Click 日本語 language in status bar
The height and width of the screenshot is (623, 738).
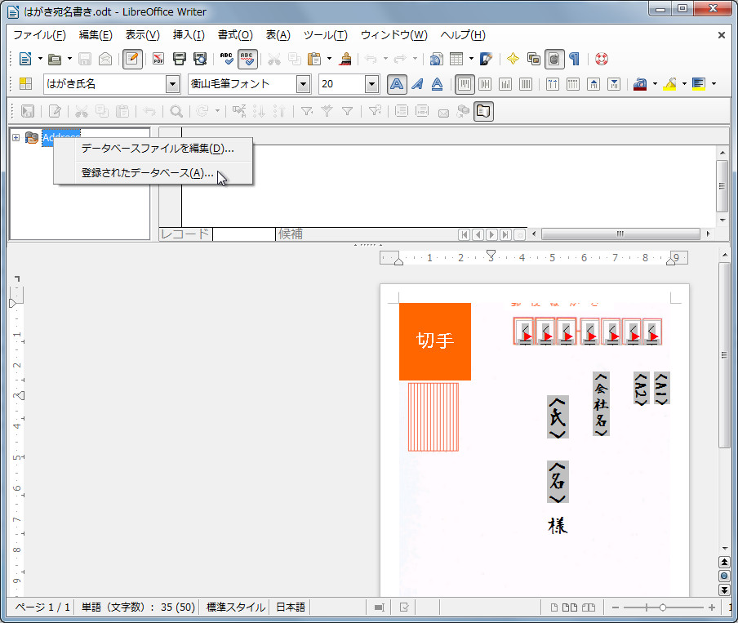(291, 607)
